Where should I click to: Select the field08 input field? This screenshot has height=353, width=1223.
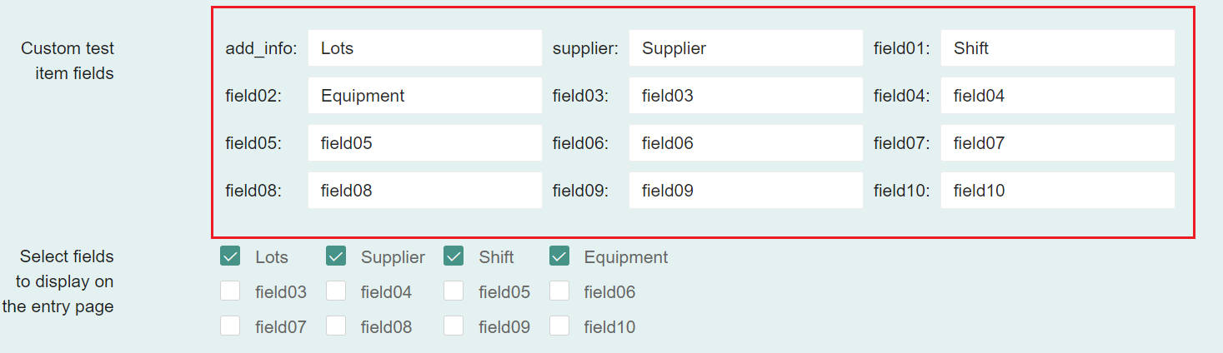[x=424, y=191]
